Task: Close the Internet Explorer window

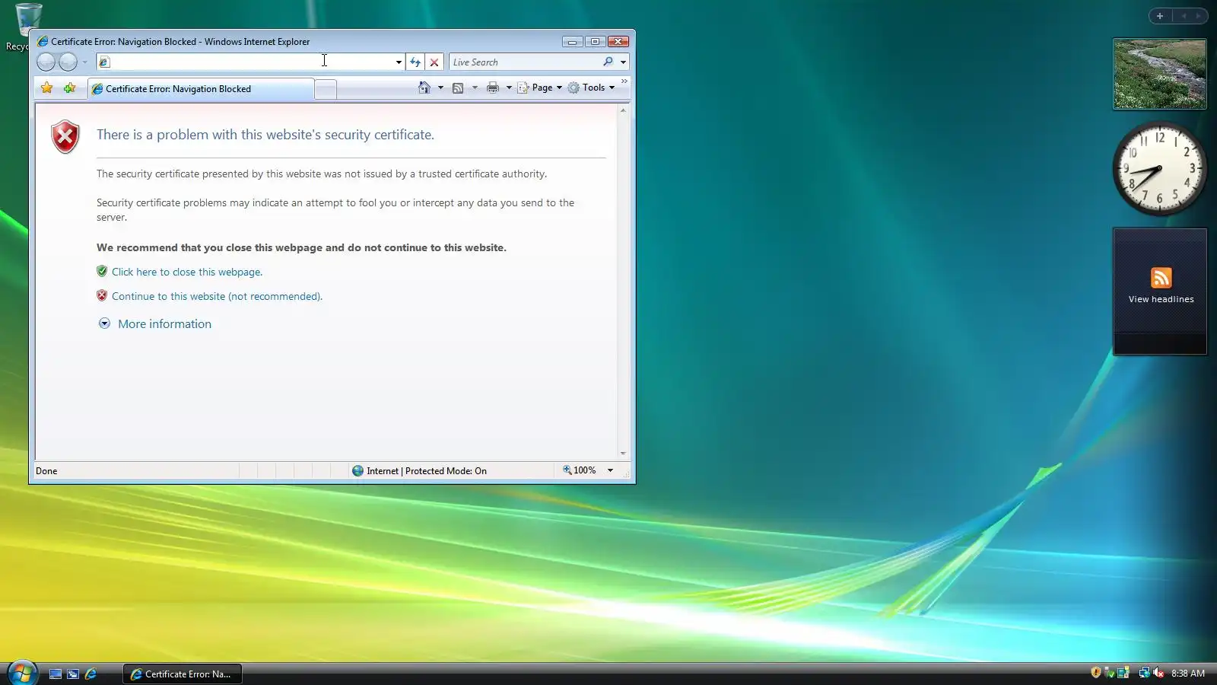Action: [618, 41]
